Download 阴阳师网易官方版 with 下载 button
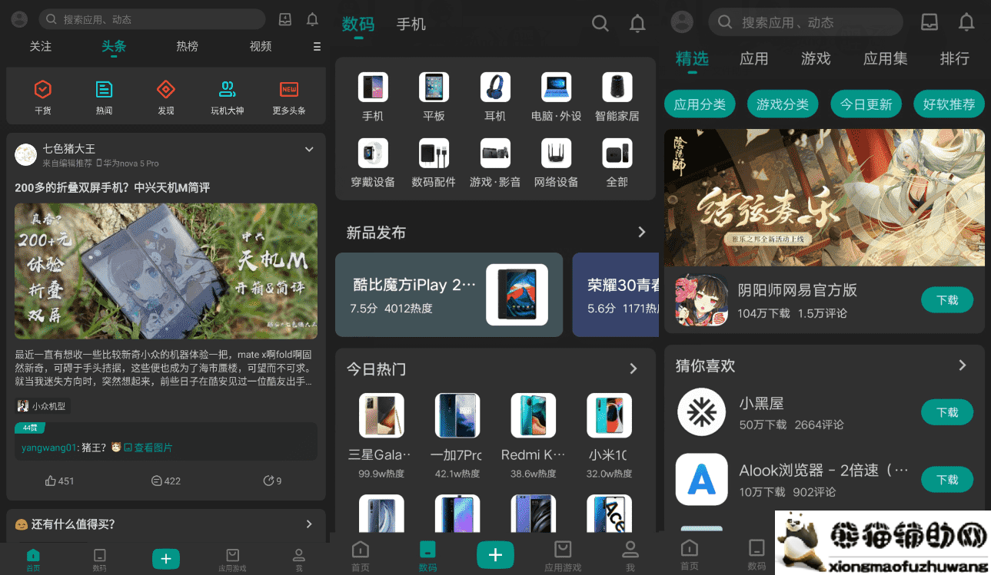The width and height of the screenshot is (991, 575). [946, 300]
